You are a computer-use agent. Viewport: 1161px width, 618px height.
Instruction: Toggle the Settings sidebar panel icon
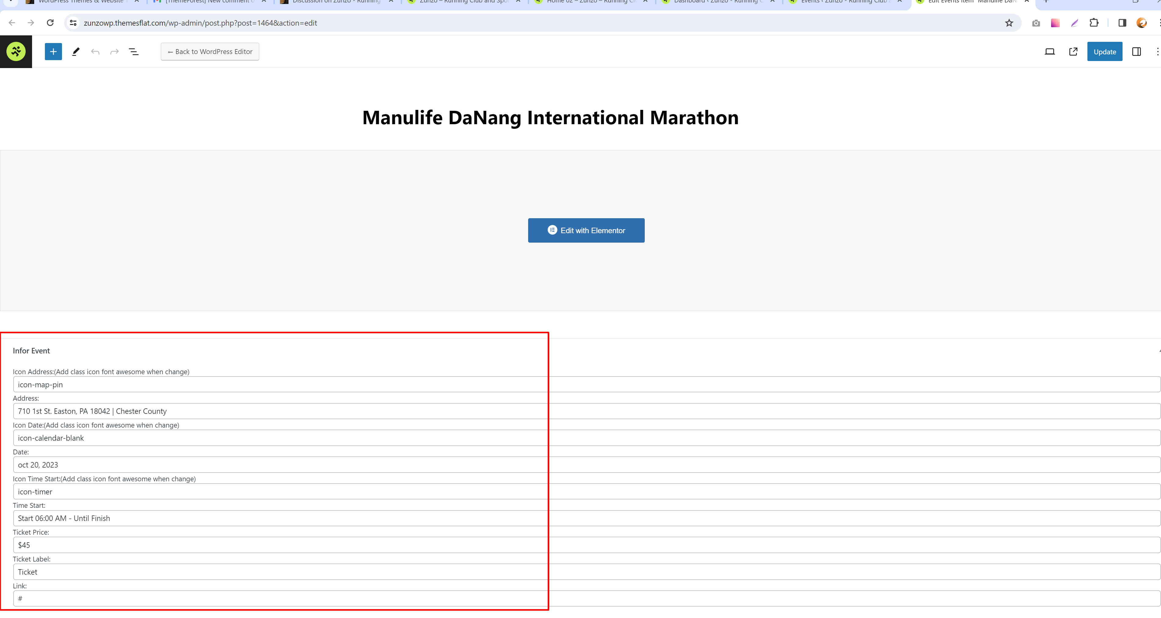coord(1136,52)
